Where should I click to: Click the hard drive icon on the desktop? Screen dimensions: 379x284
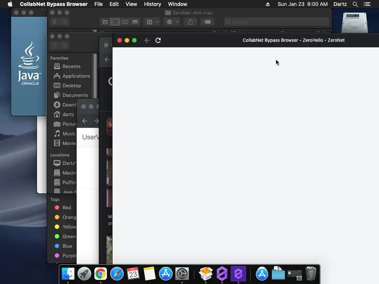pyautogui.click(x=355, y=23)
